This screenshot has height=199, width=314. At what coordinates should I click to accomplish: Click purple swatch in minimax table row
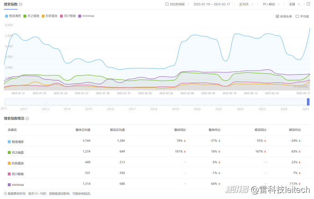[9, 184]
